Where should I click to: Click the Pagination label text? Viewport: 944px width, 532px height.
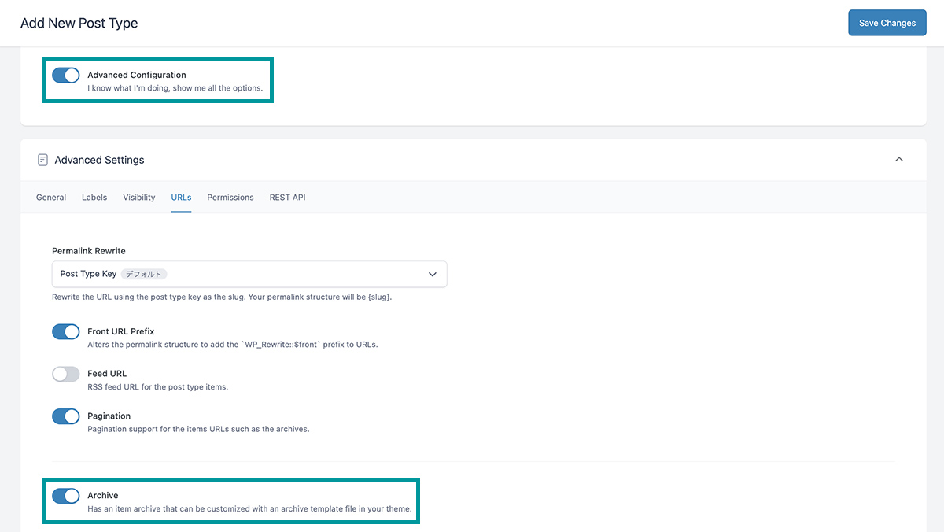coord(109,416)
